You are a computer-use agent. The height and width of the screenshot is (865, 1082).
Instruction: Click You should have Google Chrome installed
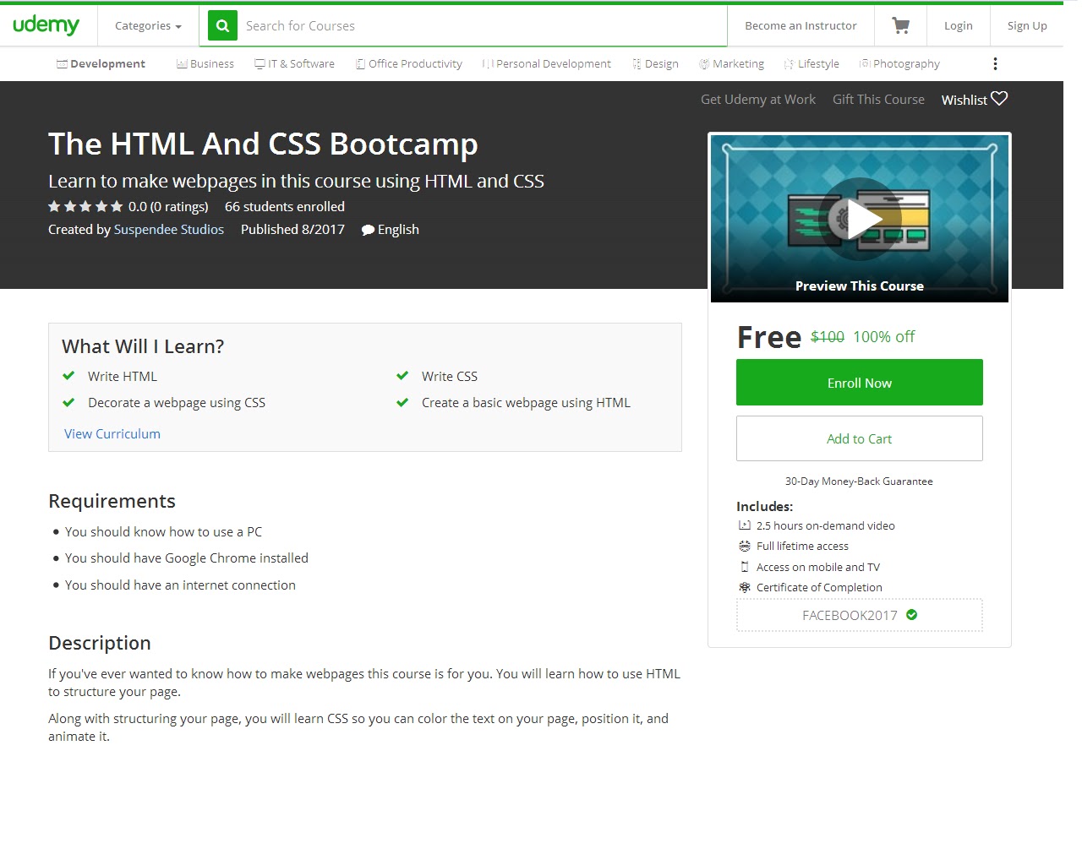click(x=187, y=558)
